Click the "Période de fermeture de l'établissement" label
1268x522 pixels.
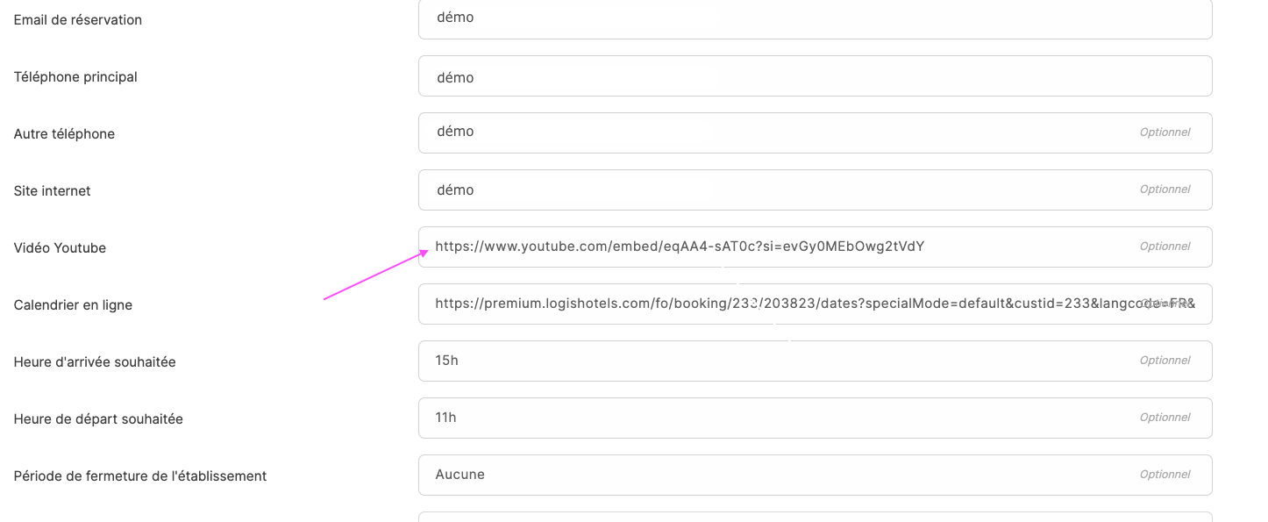(x=140, y=476)
